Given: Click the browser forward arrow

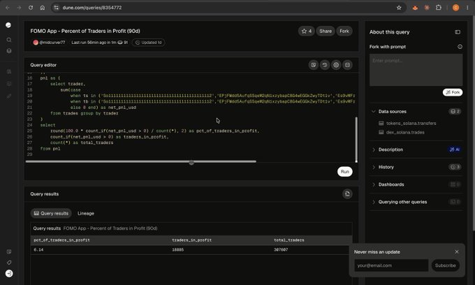Looking at the screenshot, I should pyautogui.click(x=19, y=8).
